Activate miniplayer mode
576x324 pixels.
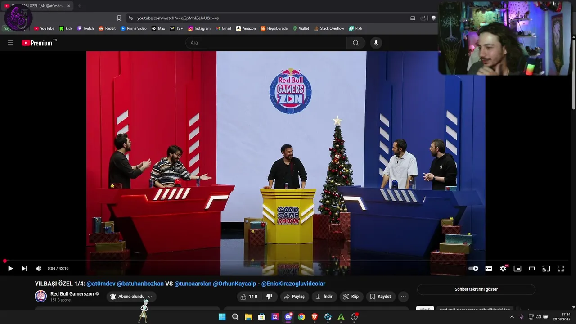[517, 269]
